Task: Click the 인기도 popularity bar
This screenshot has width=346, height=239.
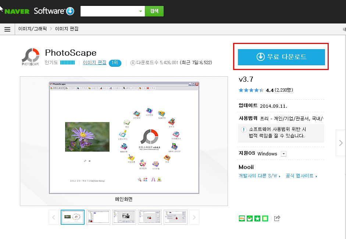Action: click(x=68, y=63)
